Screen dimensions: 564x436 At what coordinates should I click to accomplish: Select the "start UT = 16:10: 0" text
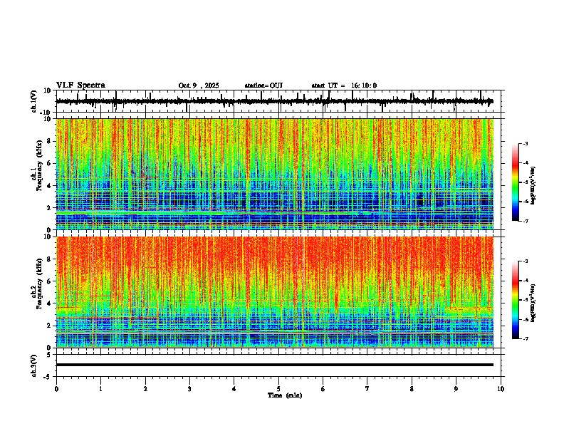click(344, 85)
